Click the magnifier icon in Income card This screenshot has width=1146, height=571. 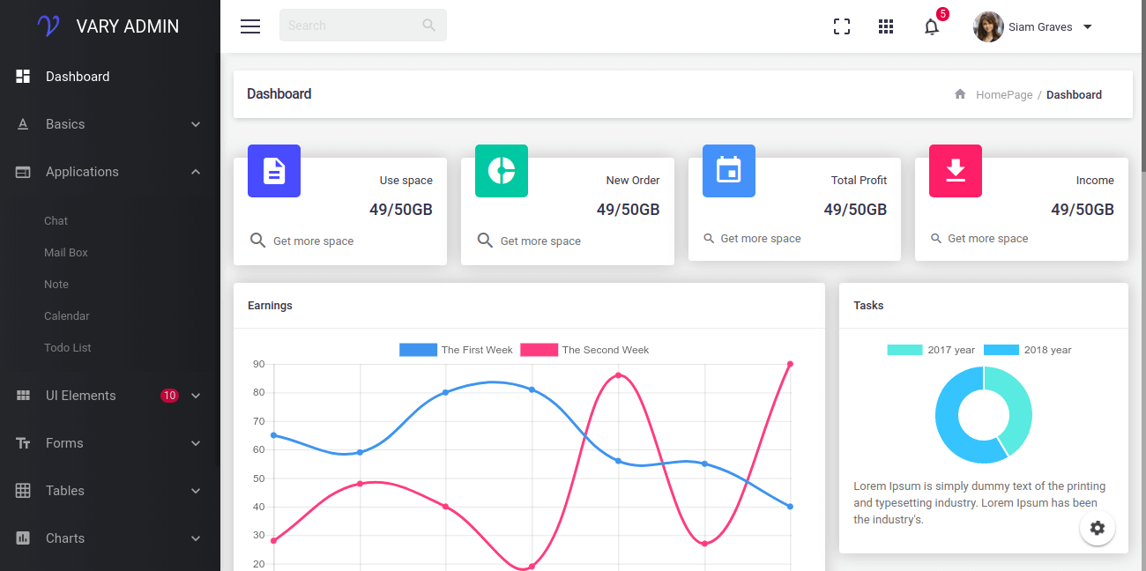[936, 239]
